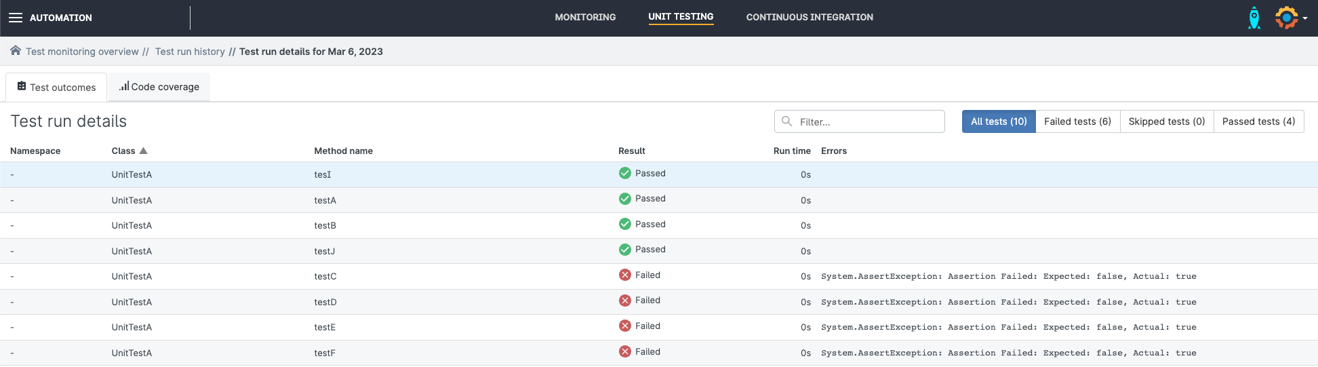Click the rocket icon in header
Screen dimensions: 1318x367
[x=1254, y=18]
